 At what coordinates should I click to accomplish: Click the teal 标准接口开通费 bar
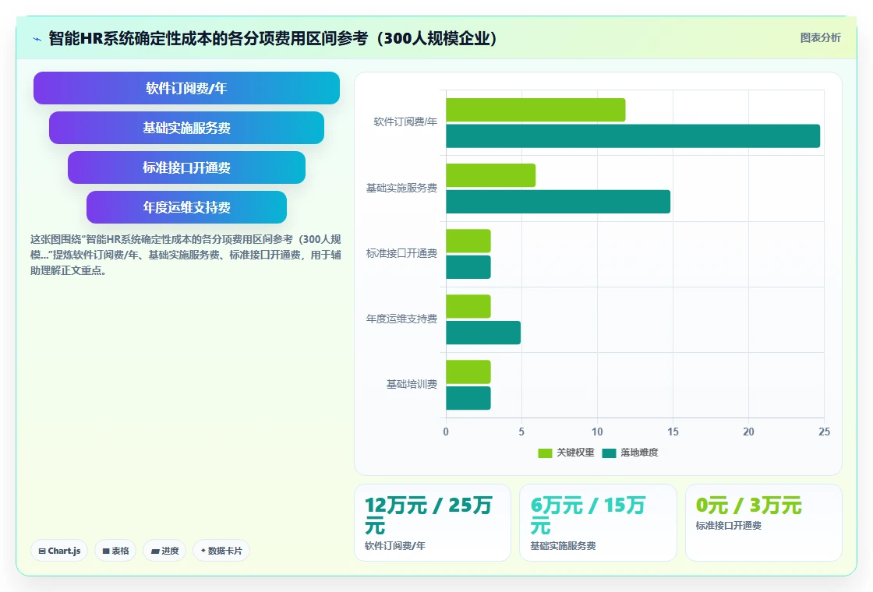click(468, 267)
